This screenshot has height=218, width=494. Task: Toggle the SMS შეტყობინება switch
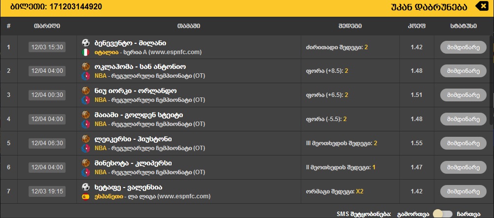click(x=442, y=214)
